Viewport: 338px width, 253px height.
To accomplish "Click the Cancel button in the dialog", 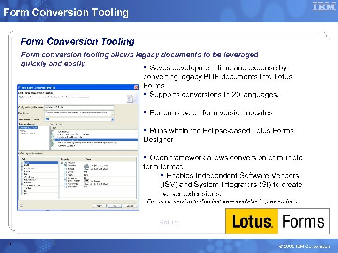I will 130,206.
